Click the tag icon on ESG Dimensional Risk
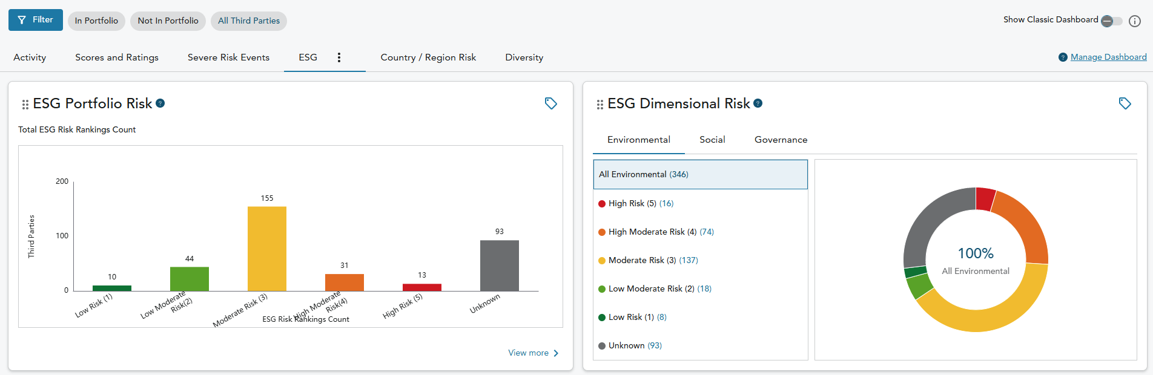Viewport: 1153px width, 375px height. [x=1125, y=103]
